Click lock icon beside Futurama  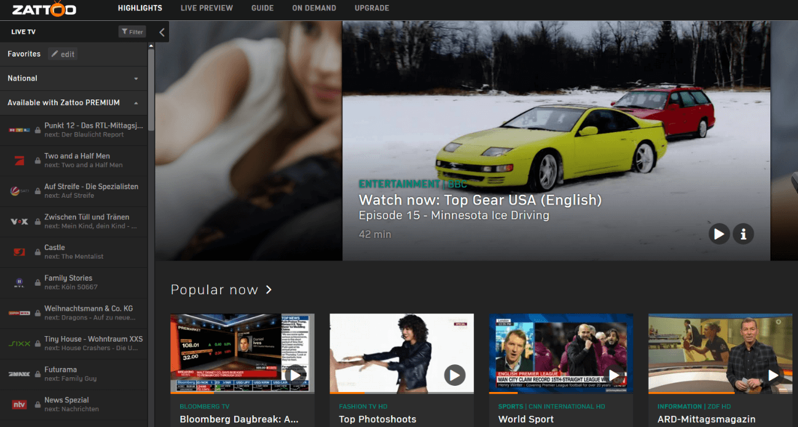[x=38, y=374]
